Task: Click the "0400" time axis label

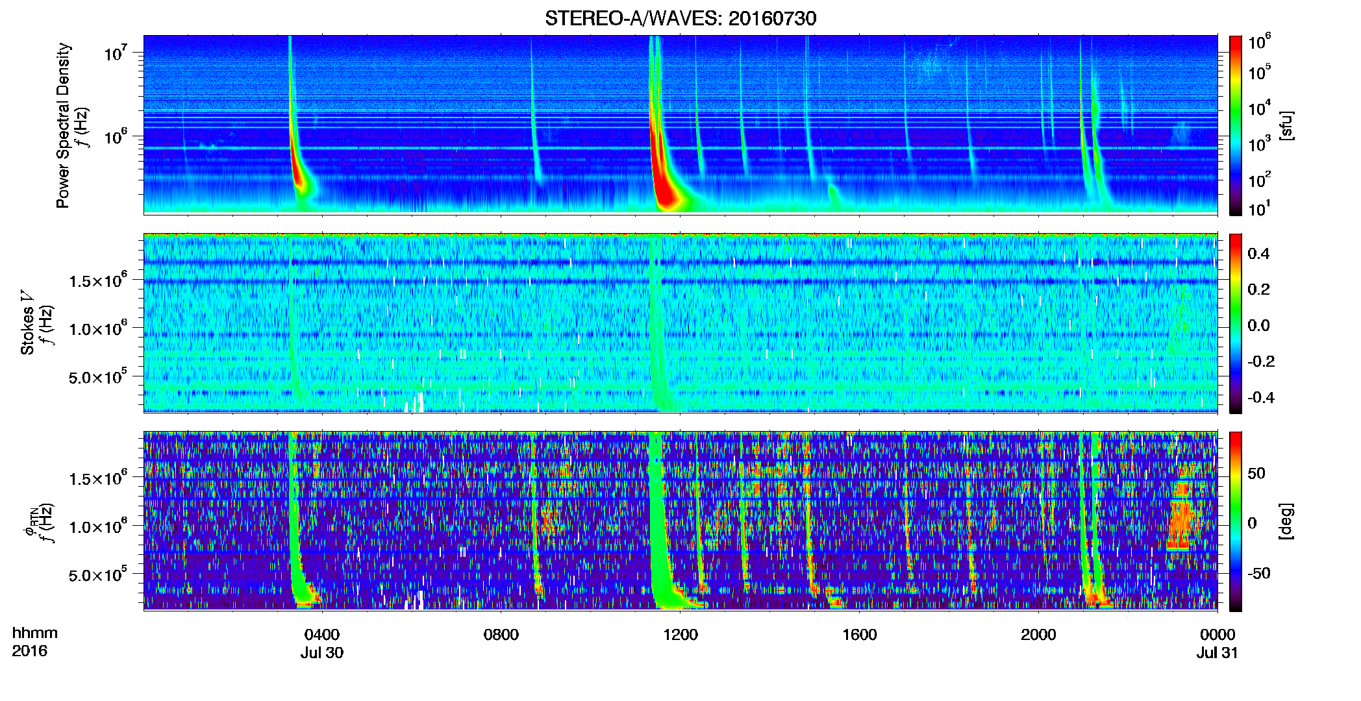Action: [322, 635]
